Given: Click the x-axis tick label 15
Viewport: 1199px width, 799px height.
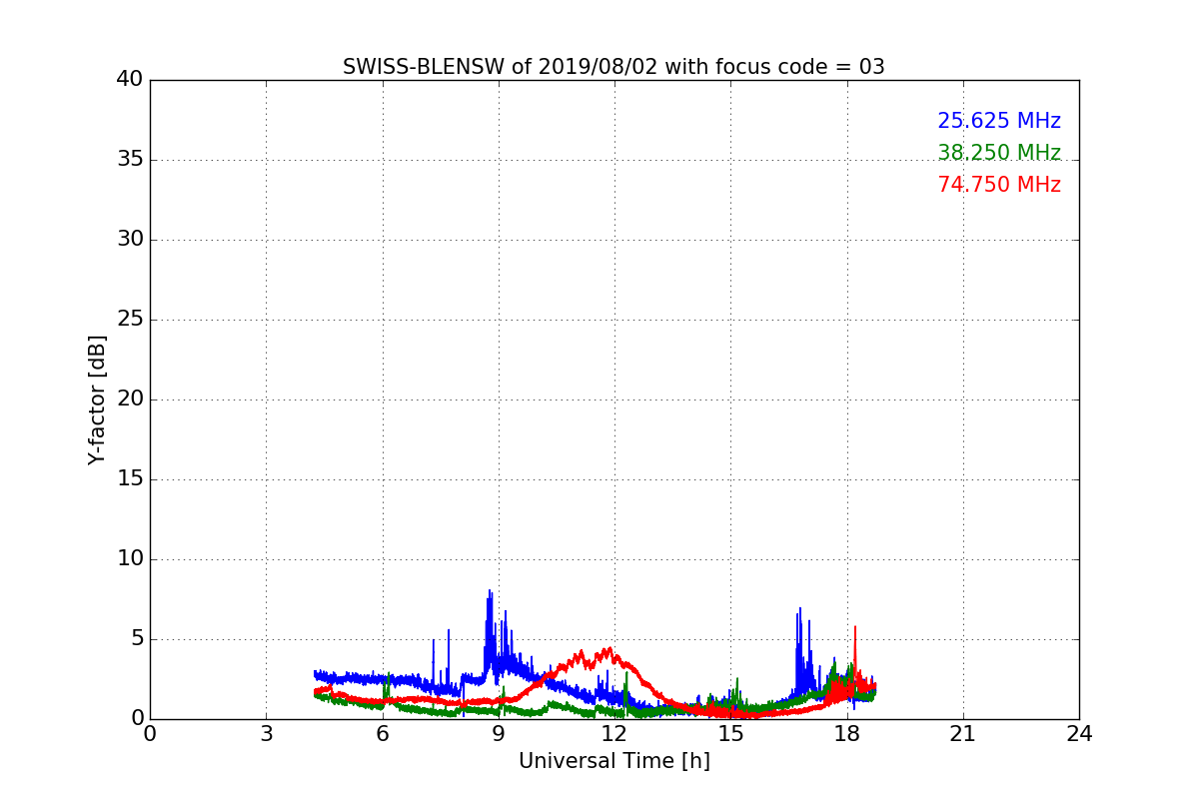Looking at the screenshot, I should [x=730, y=733].
